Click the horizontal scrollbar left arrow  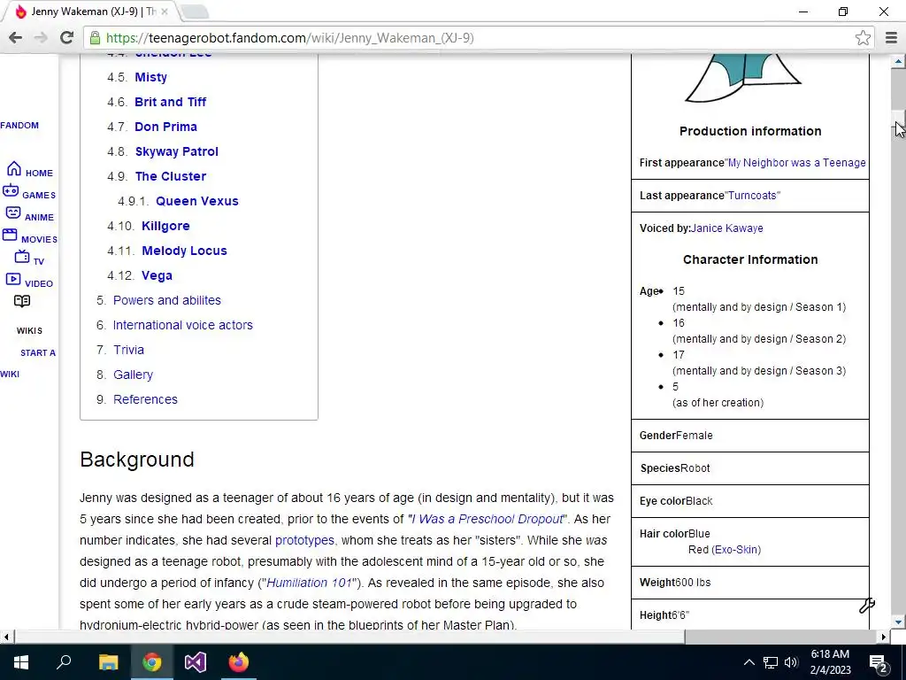pos(6,637)
